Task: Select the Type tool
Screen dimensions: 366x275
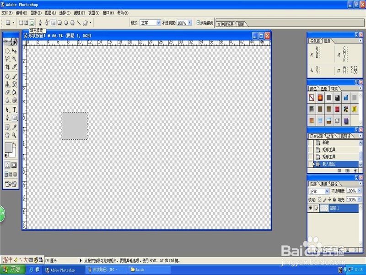Action: click(14, 110)
